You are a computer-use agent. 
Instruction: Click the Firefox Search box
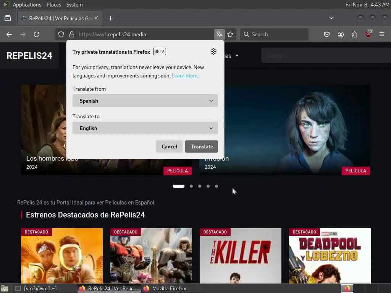274,34
